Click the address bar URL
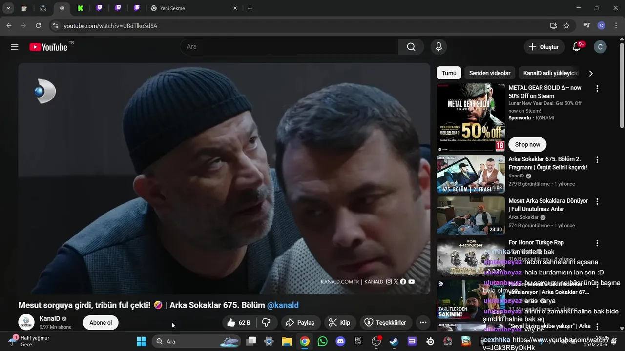 [x=110, y=26]
